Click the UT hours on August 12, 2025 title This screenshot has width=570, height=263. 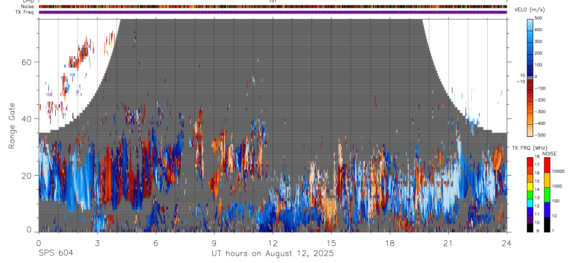(272, 254)
